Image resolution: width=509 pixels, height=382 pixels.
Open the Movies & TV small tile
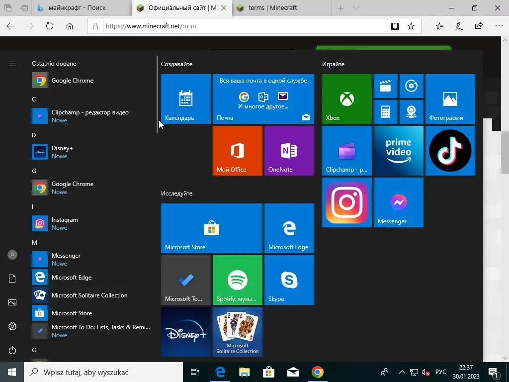(x=386, y=86)
